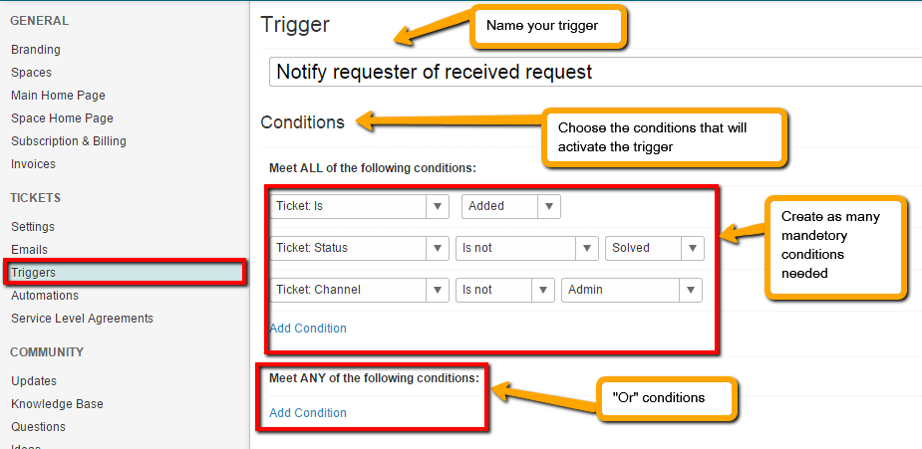Open the 'Solved' status value dropdown
The image size is (922, 449).
pyautogui.click(x=654, y=248)
